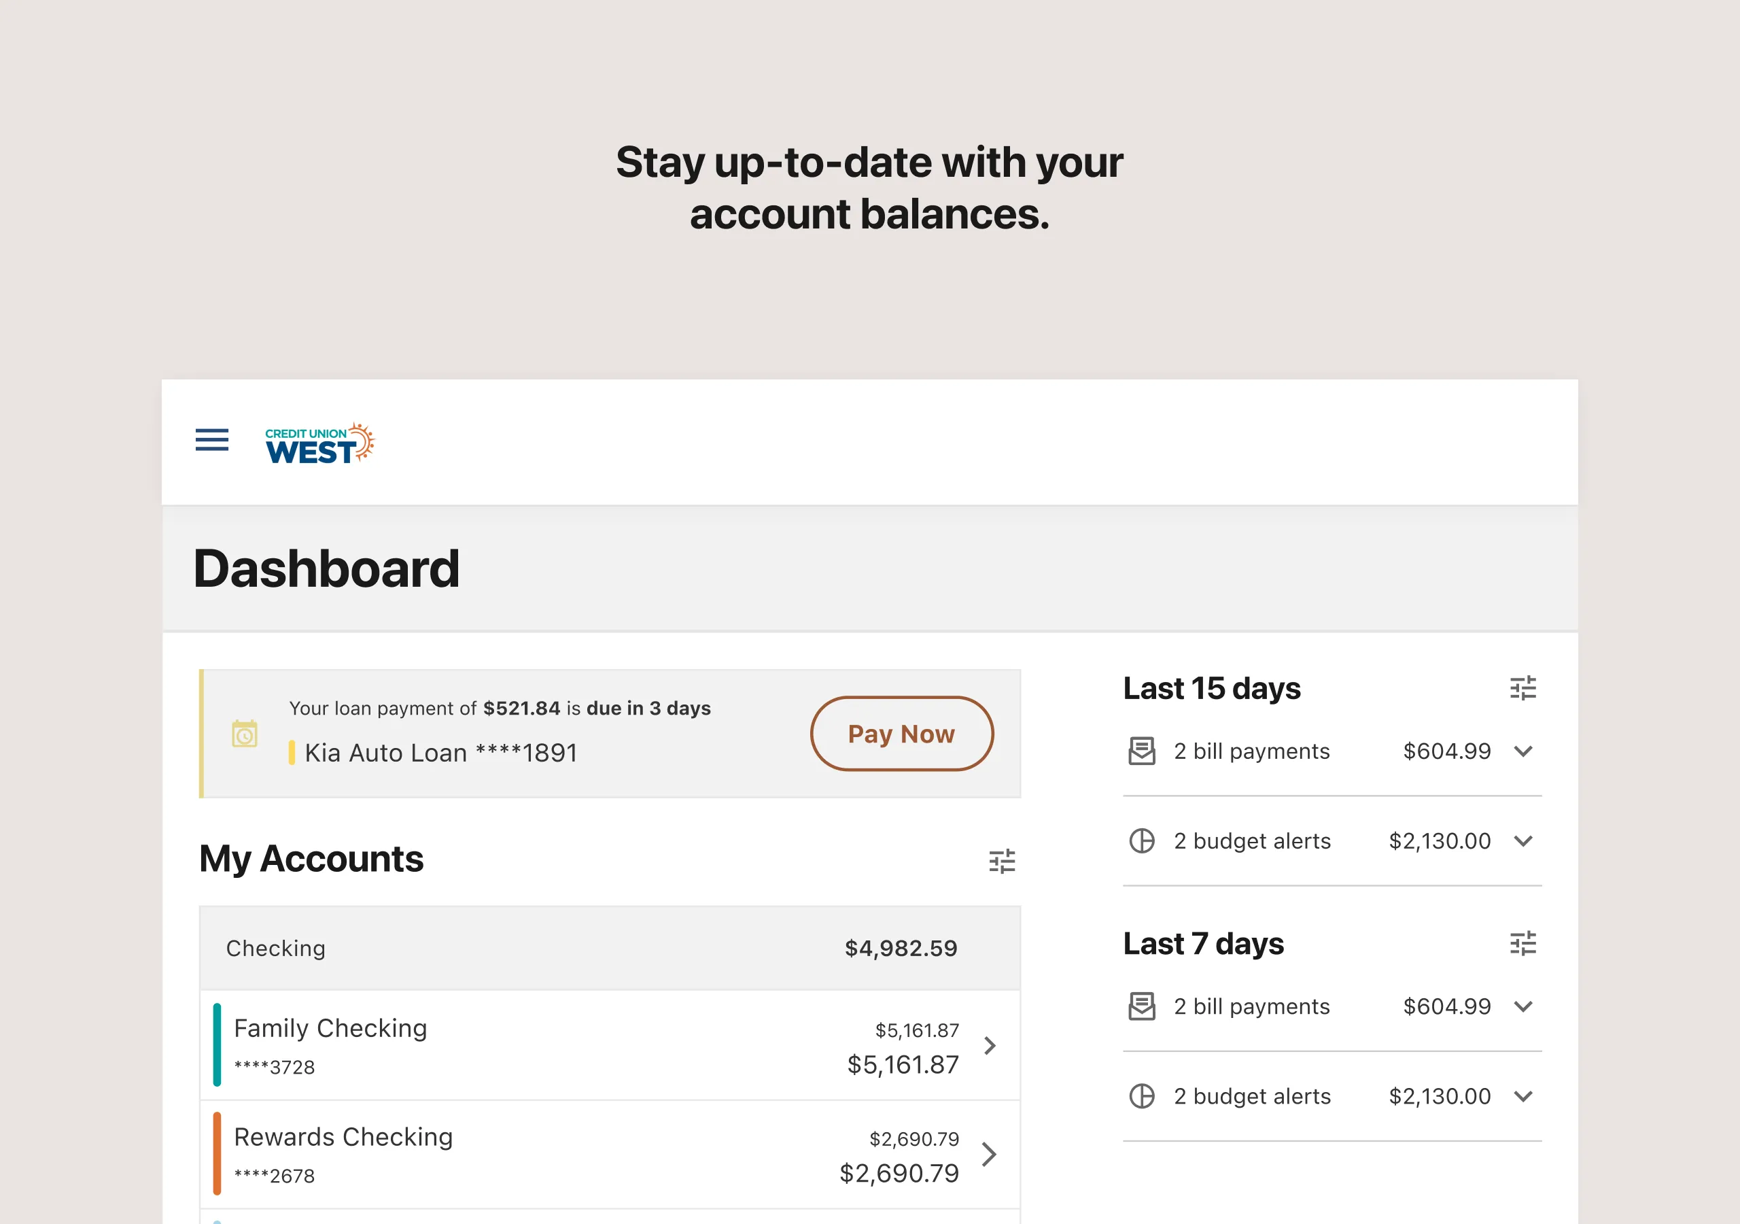Viewport: 1740px width, 1224px height.
Task: Expand the 2 budget alerts in Last 15 days
Action: 1524,841
